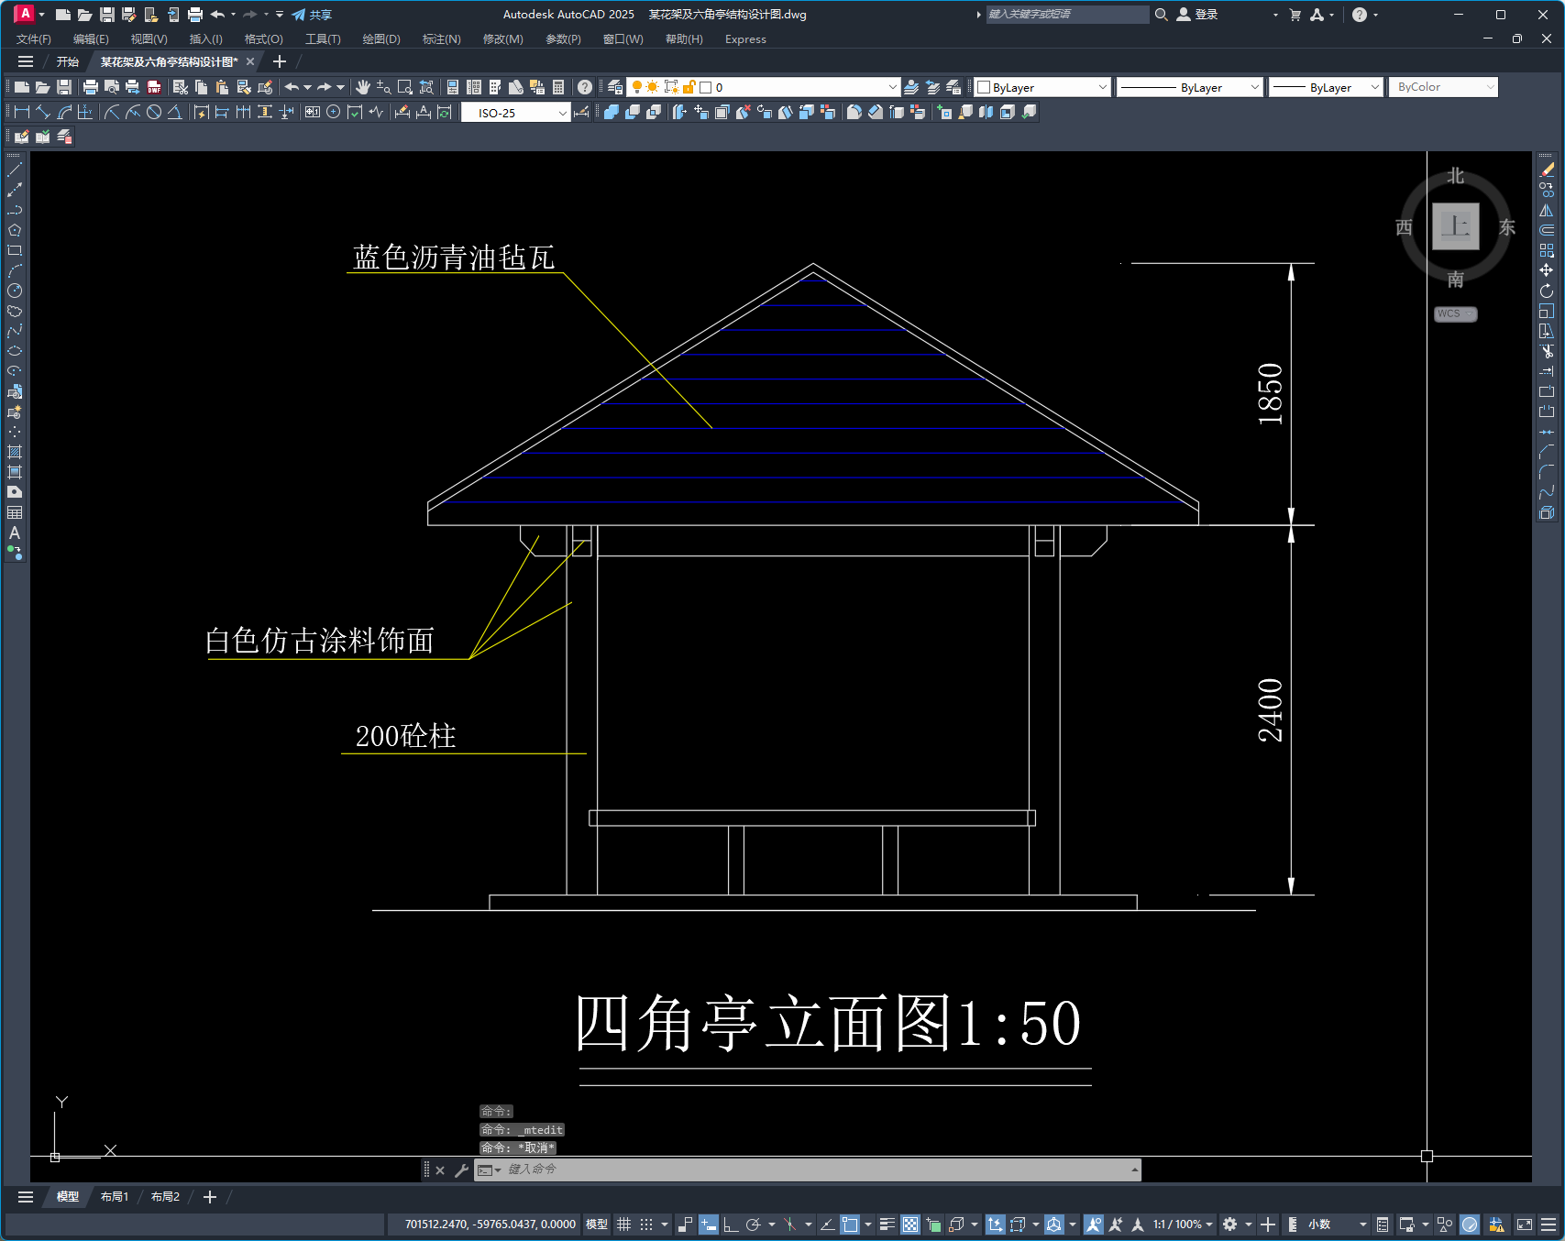Select the Erase tool in modify toolbar
Image resolution: width=1565 pixels, height=1241 pixels.
tap(1547, 170)
